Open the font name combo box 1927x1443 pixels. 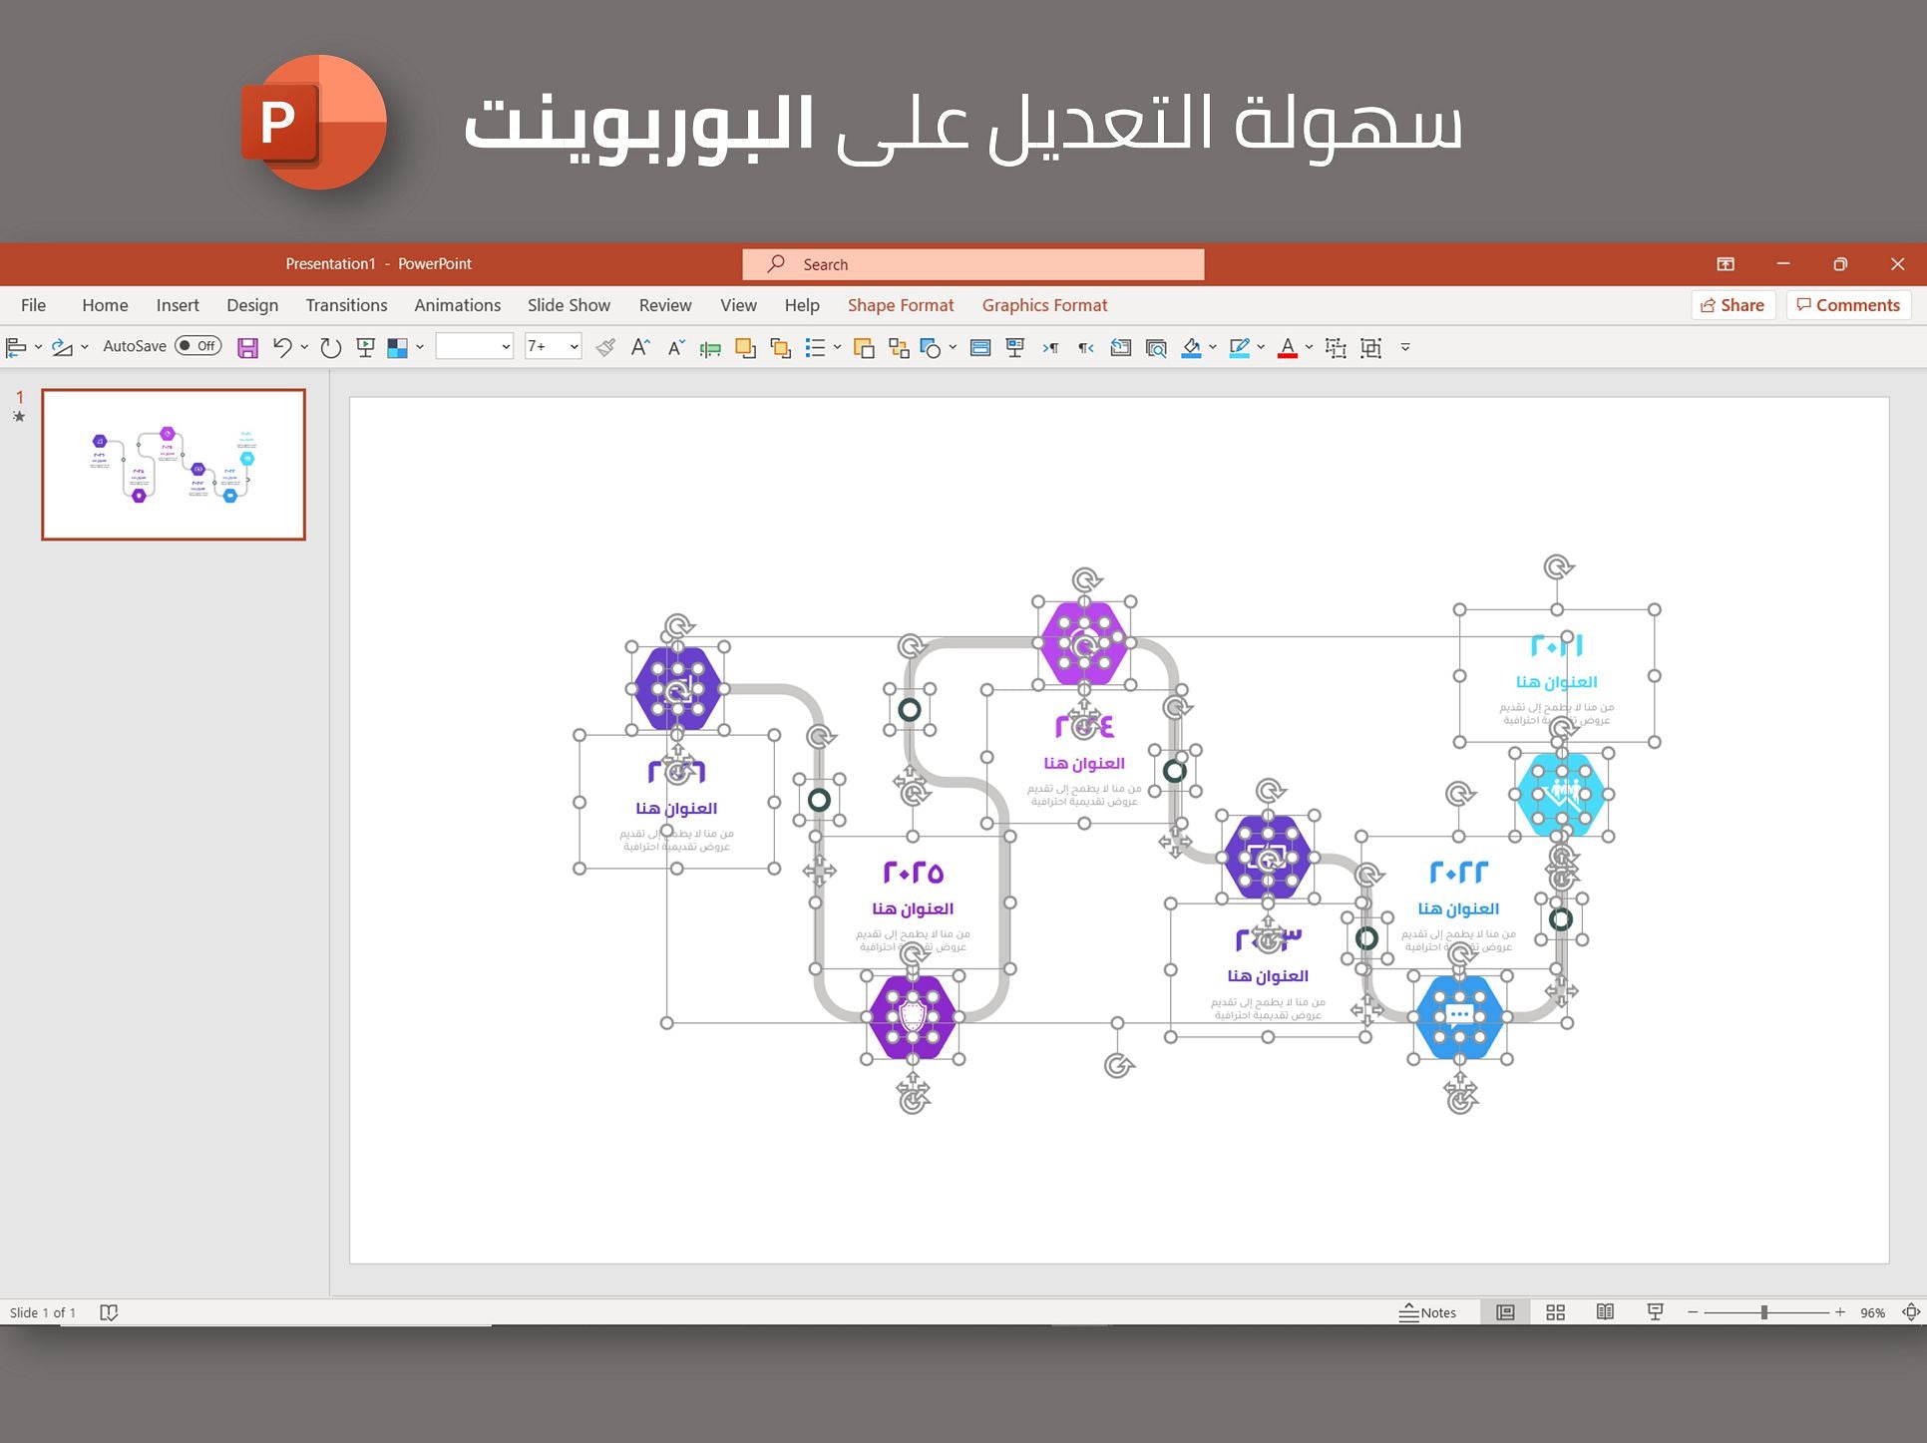[x=474, y=347]
